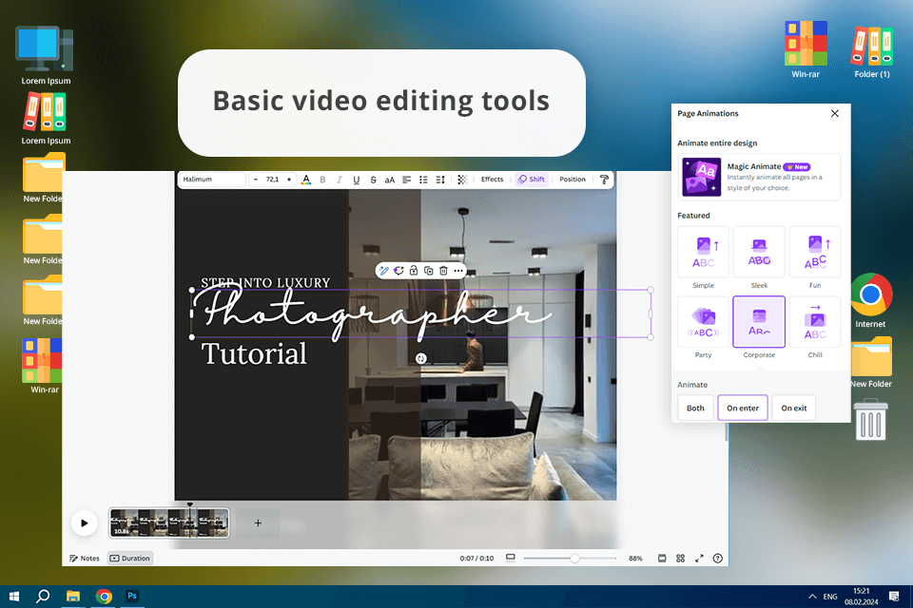Click the rotate handle below the text
Image resolution: width=913 pixels, height=608 pixels.
(421, 358)
